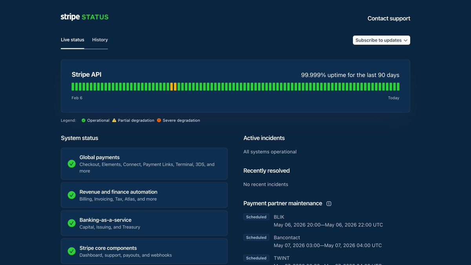
Task: Click the Revenue and finance automation check icon
Action: (71, 195)
